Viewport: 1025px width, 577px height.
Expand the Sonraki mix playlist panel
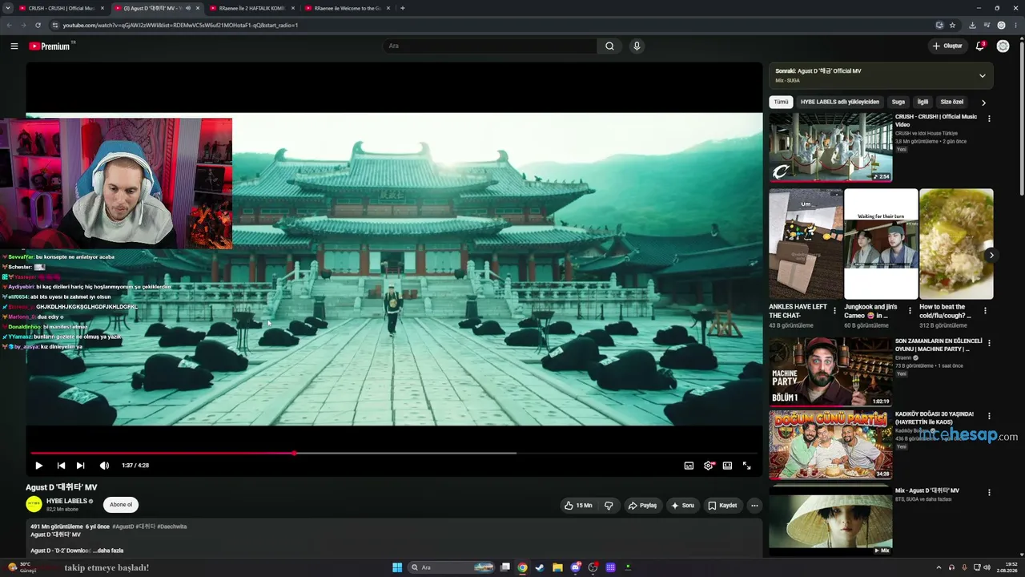click(983, 76)
